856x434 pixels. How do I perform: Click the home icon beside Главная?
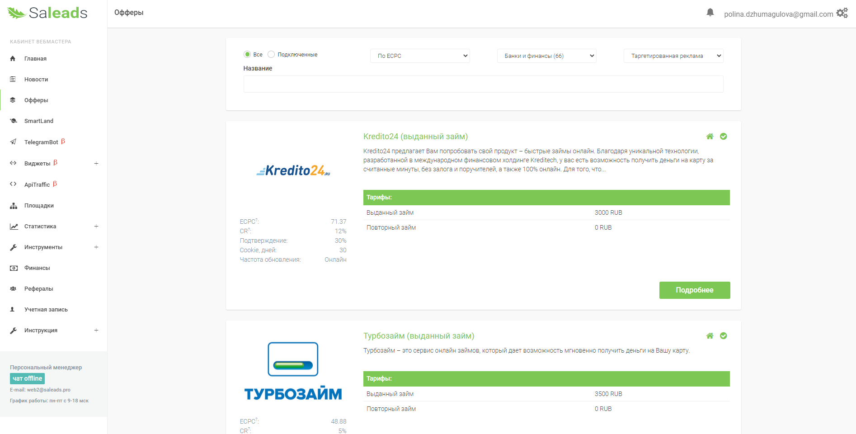(13, 58)
